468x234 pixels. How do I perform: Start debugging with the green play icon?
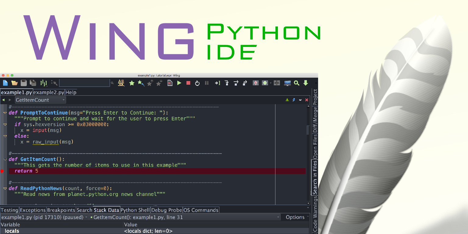[x=179, y=83]
